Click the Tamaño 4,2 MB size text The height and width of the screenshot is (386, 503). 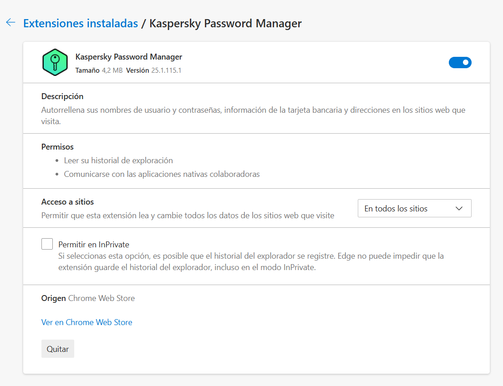coord(98,70)
